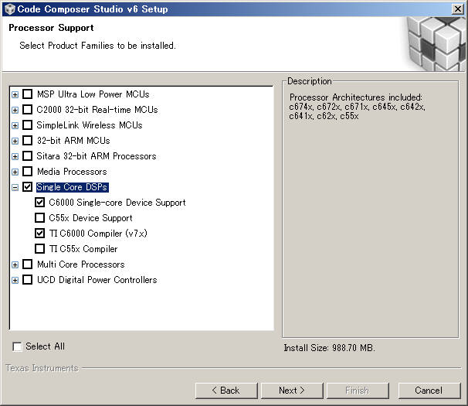Expand the MSP Ultra Low Power MCUs node

[x=15, y=95]
